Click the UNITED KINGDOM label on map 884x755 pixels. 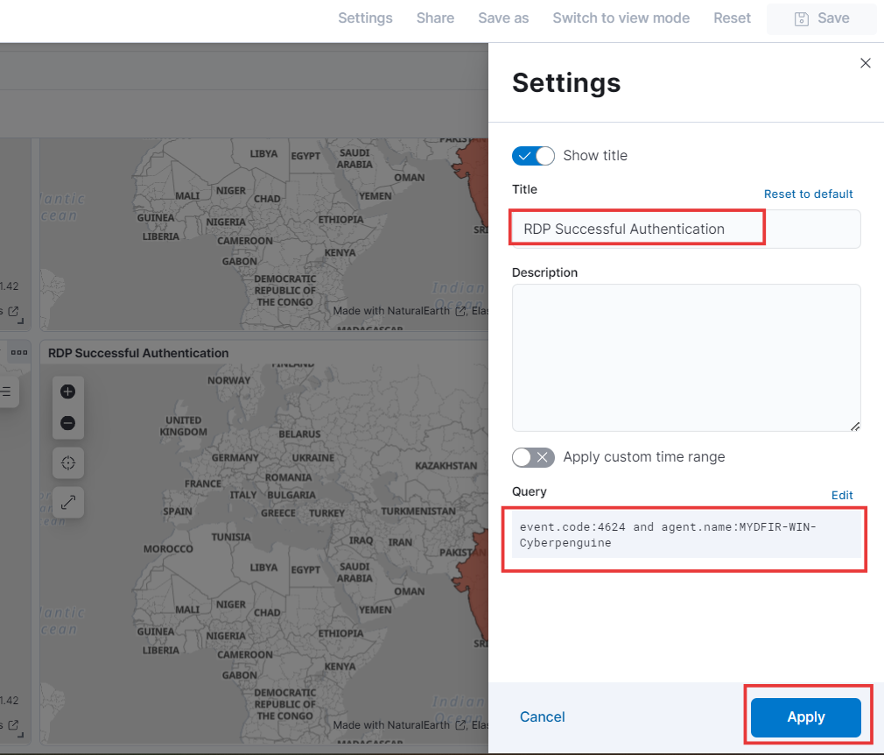coord(183,426)
